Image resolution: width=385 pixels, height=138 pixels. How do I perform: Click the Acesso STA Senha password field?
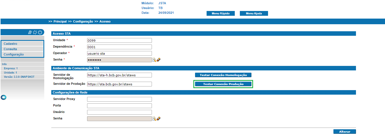point(120,60)
